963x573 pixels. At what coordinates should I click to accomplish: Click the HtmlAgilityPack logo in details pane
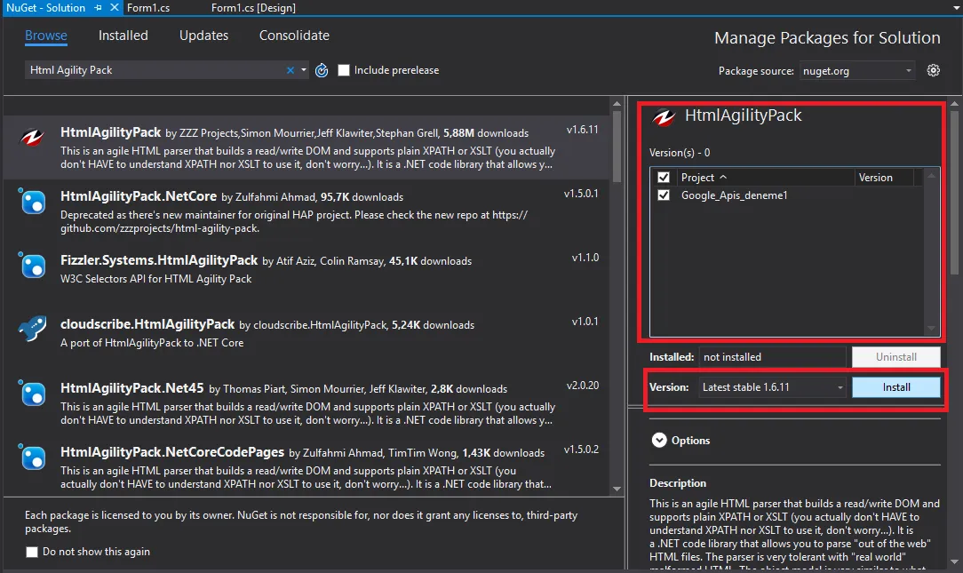click(x=664, y=116)
